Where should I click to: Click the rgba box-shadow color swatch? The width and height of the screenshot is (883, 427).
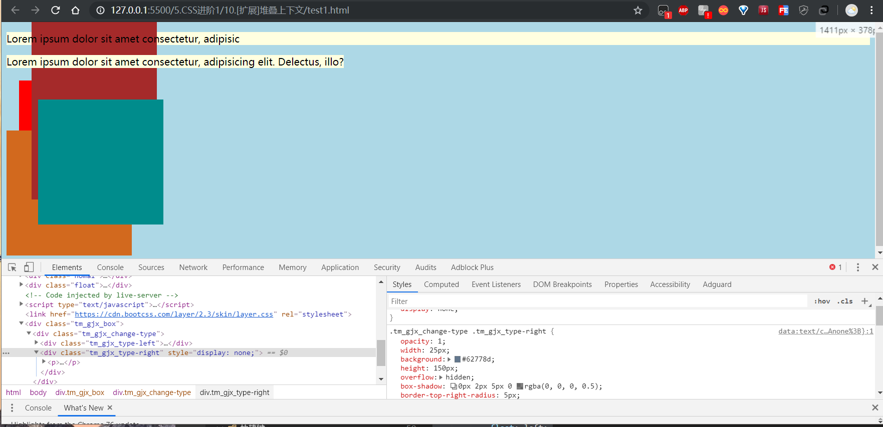(520, 386)
